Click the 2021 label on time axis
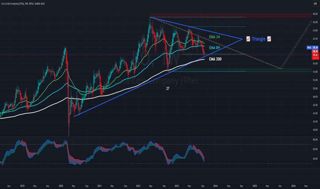 pos(99,186)
